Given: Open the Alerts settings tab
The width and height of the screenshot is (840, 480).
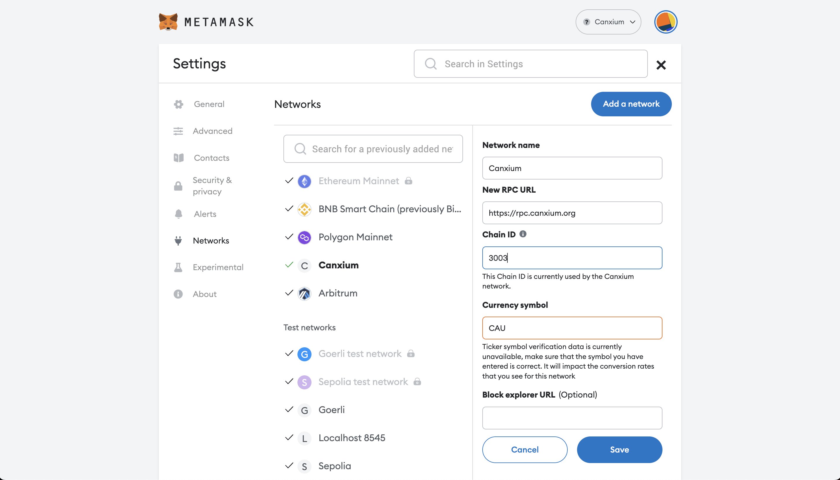Looking at the screenshot, I should [x=205, y=214].
